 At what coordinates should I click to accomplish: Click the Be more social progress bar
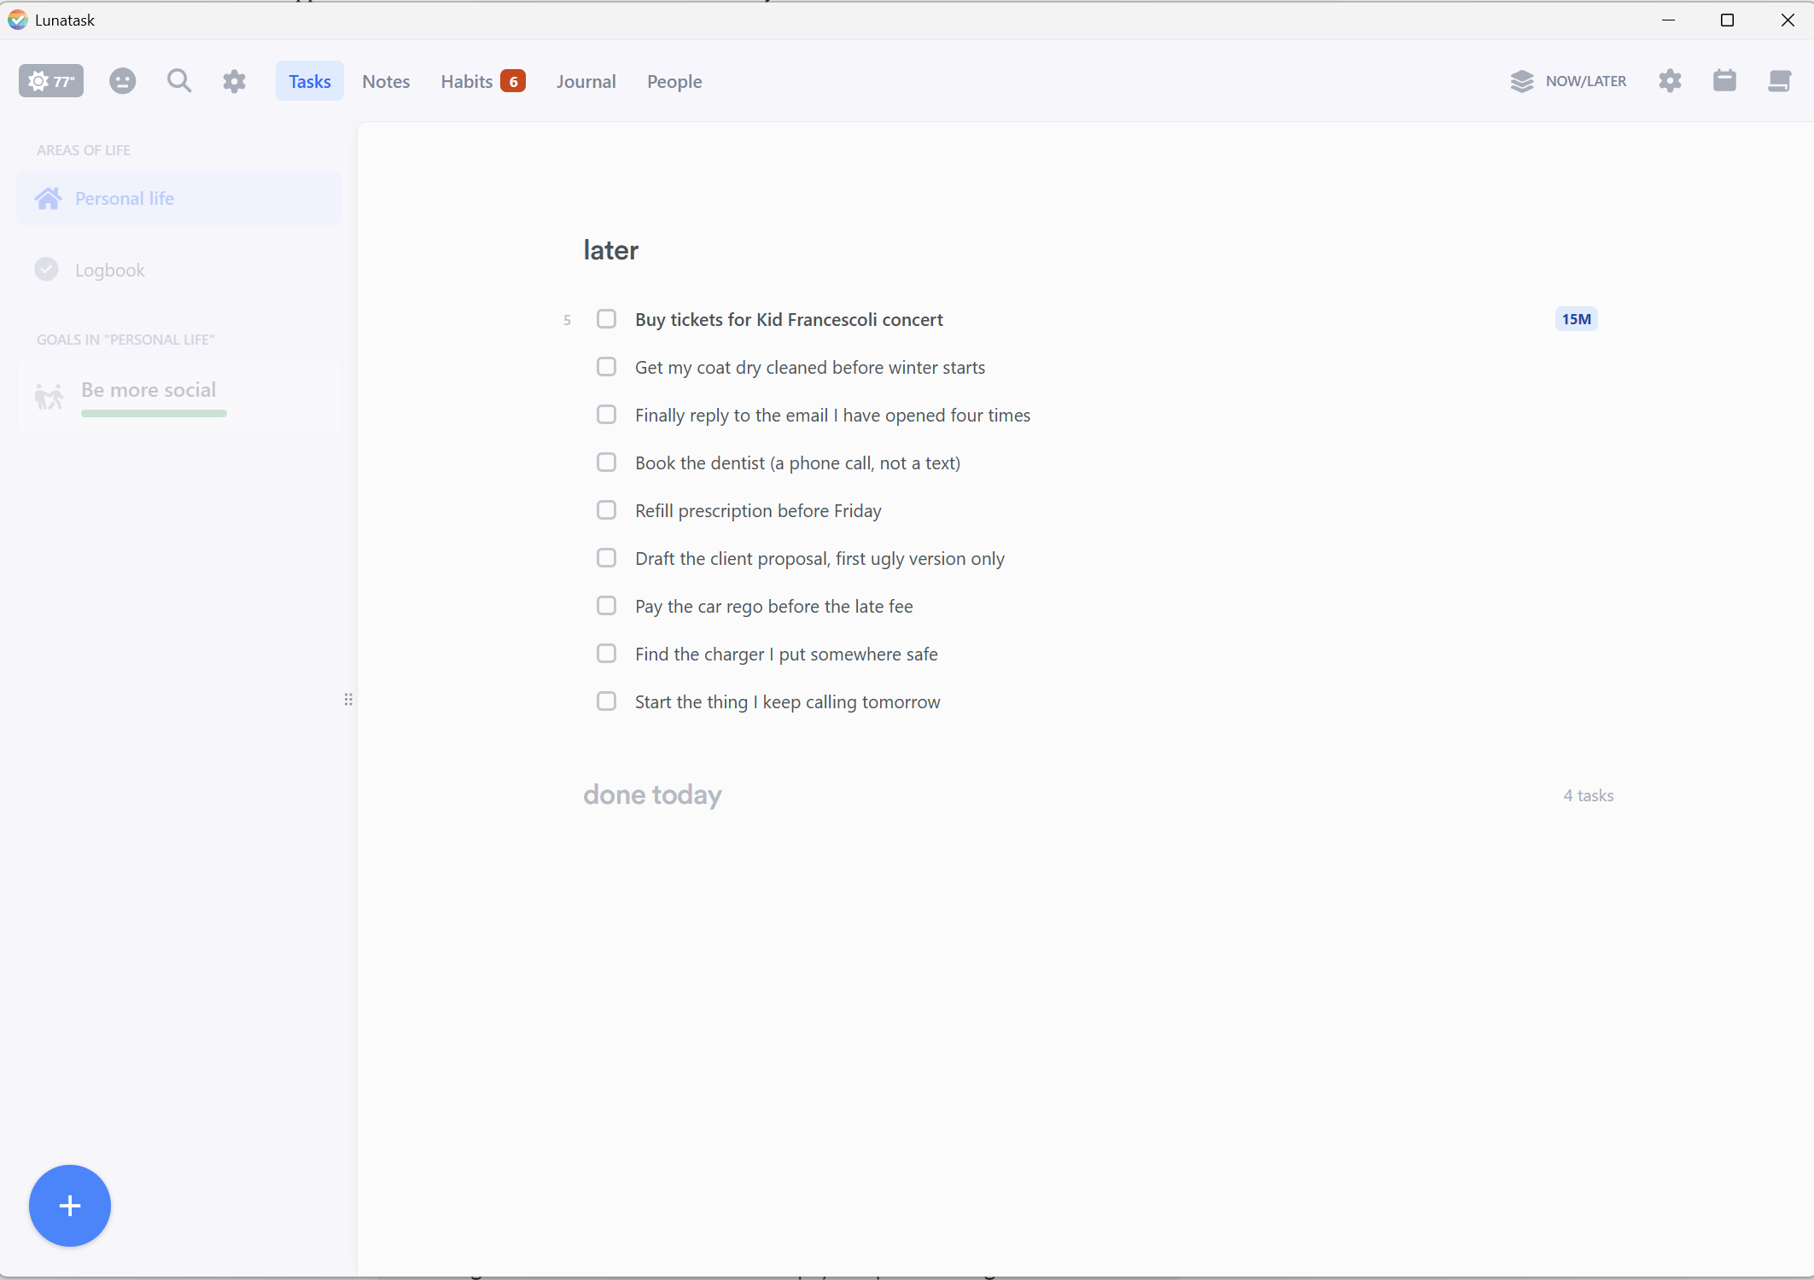tap(154, 414)
